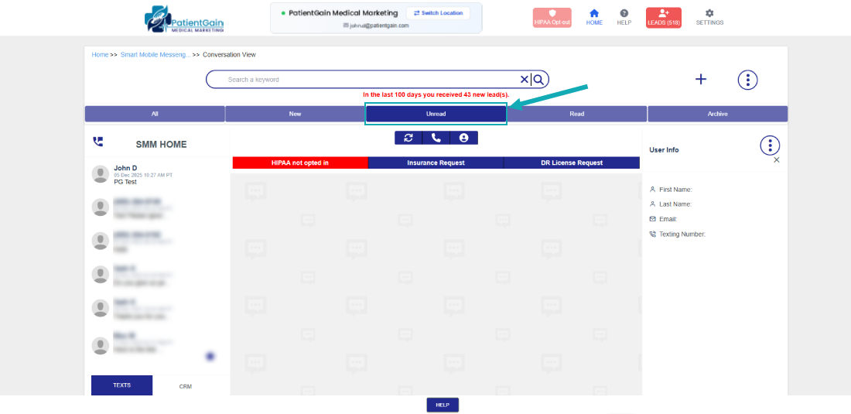Open the LEADS (518) icon

click(663, 18)
